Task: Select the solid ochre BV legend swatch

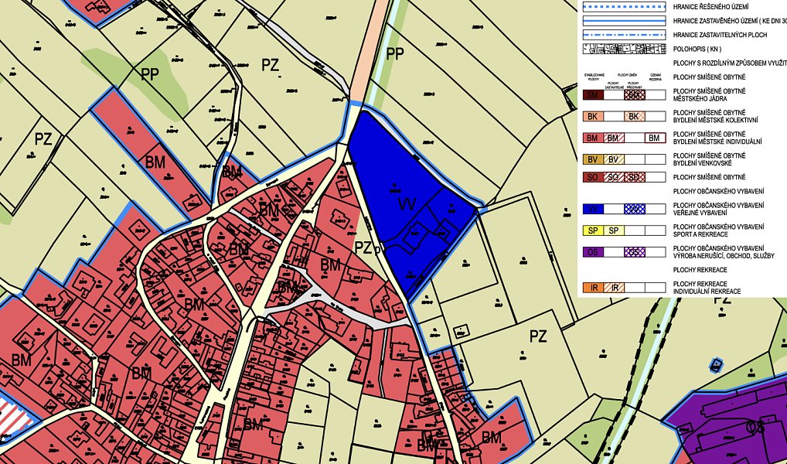Action: [593, 159]
